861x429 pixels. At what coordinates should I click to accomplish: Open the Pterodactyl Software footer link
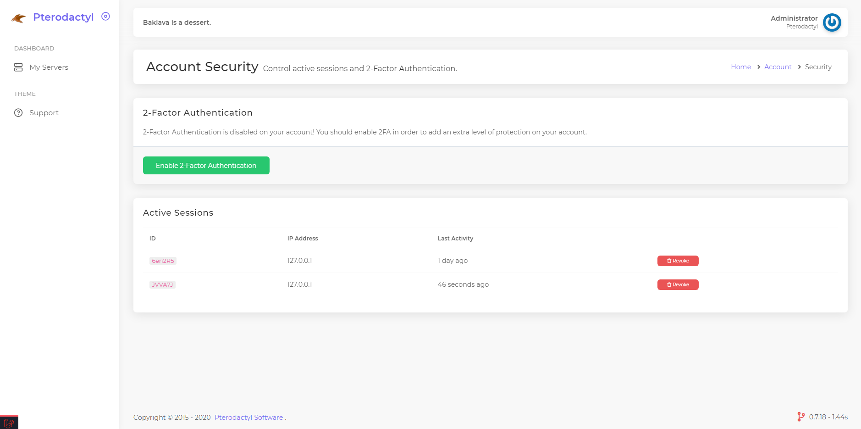click(x=248, y=418)
